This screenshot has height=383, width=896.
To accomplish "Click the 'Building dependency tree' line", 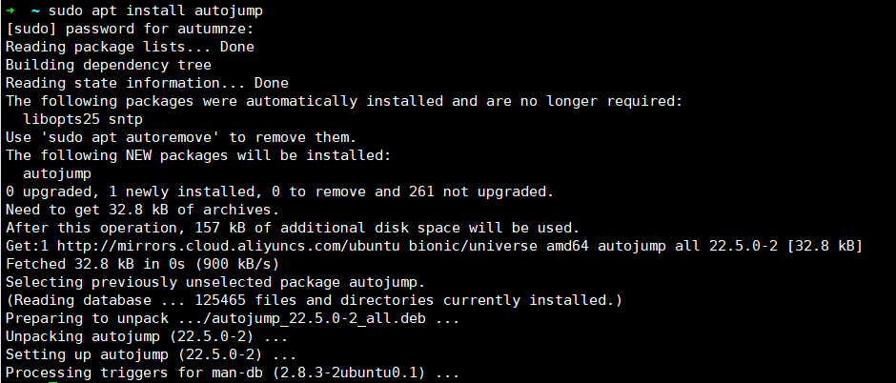I will point(108,64).
